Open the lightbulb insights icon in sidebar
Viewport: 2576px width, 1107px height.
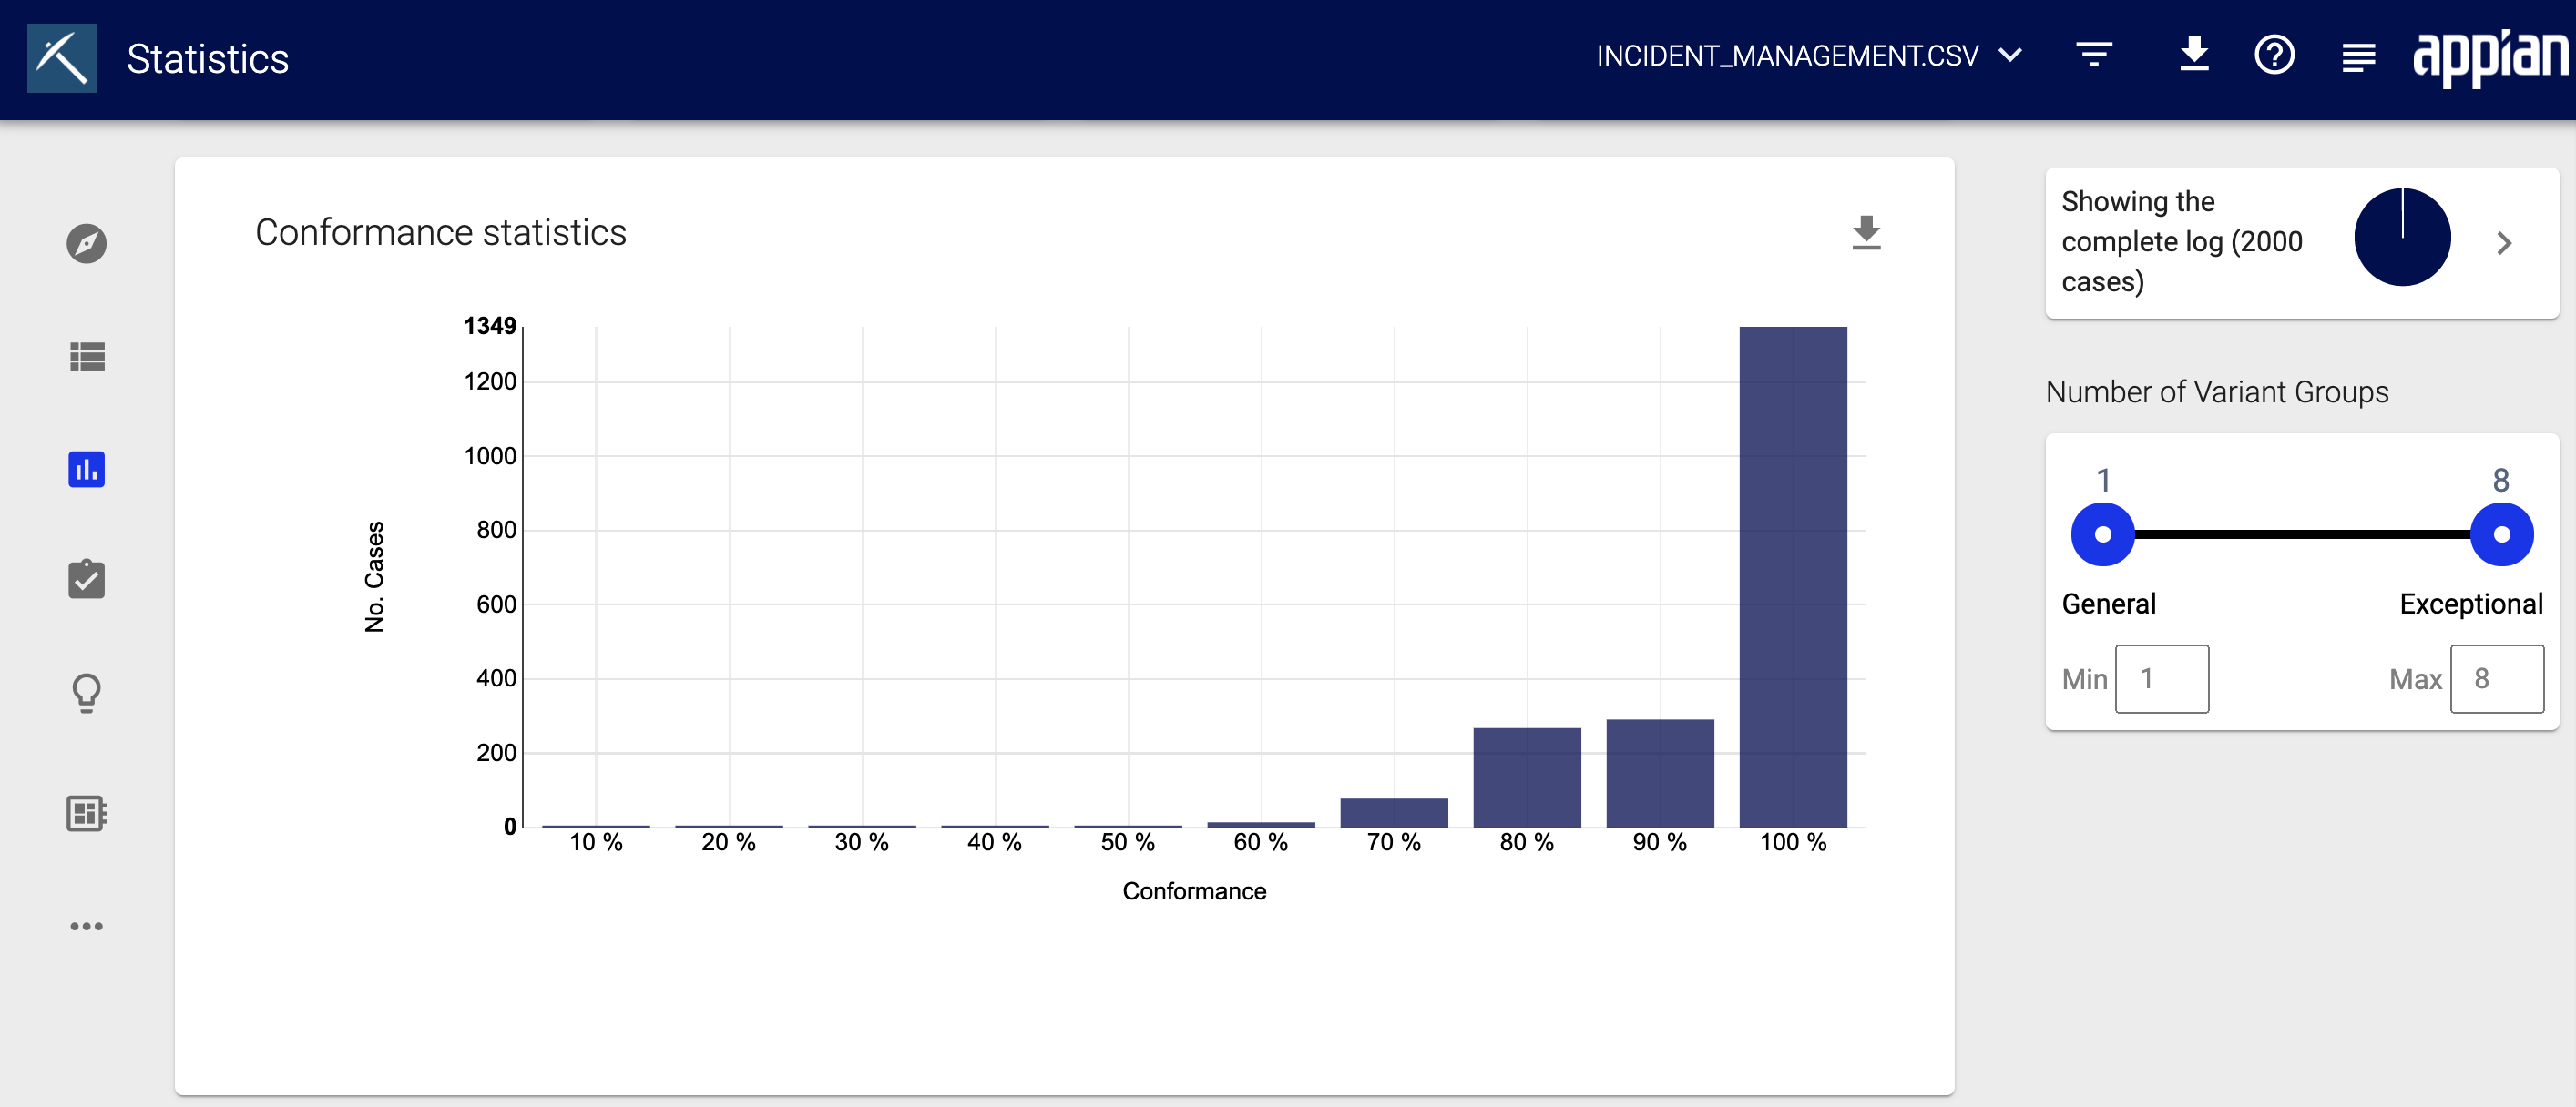click(87, 693)
